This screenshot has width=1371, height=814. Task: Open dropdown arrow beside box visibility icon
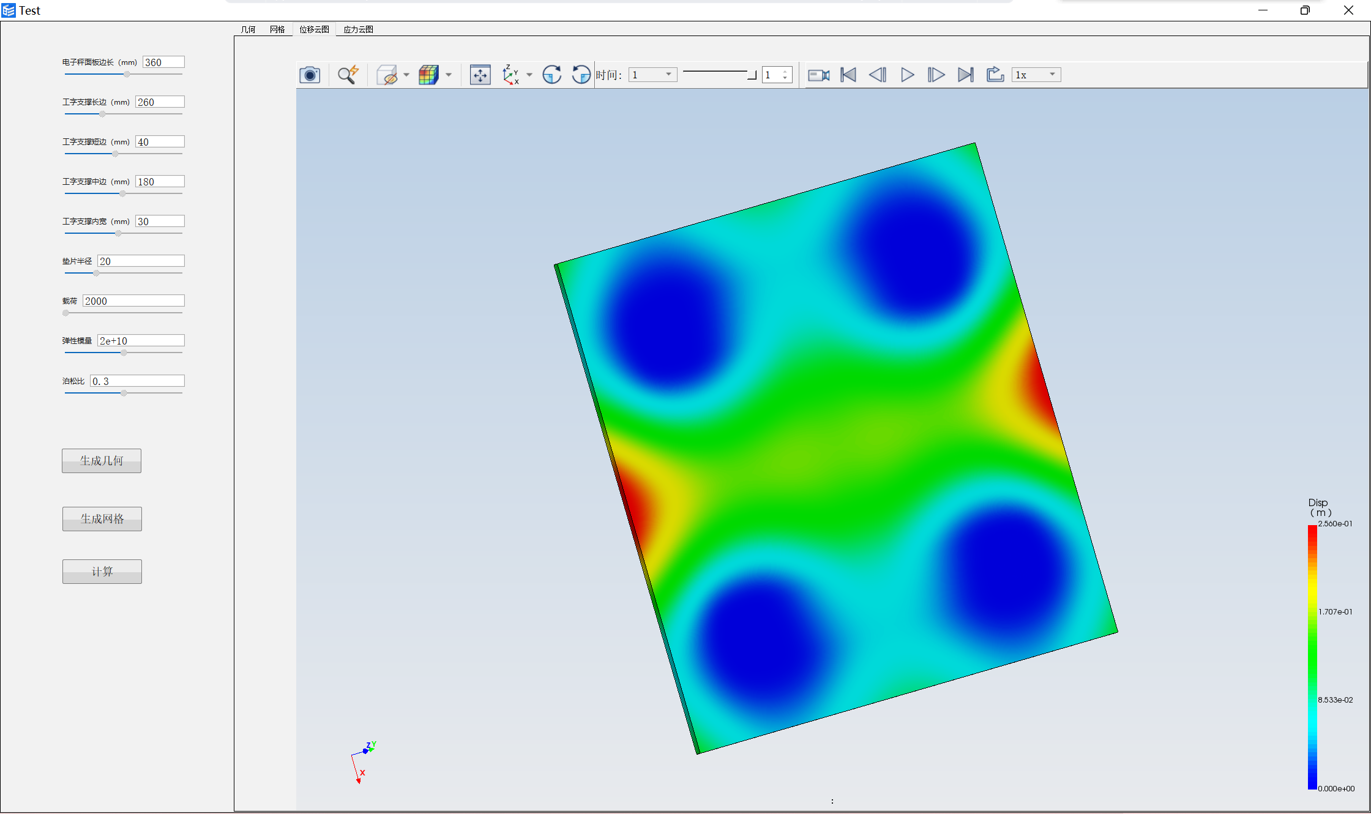[406, 75]
